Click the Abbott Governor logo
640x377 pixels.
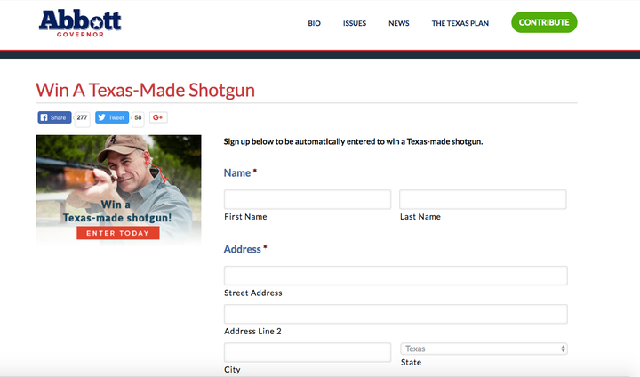pyautogui.click(x=80, y=23)
